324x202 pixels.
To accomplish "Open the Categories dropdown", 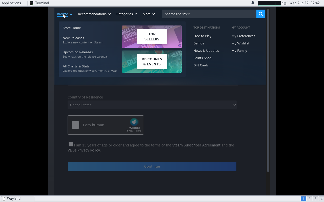I will (x=127, y=14).
